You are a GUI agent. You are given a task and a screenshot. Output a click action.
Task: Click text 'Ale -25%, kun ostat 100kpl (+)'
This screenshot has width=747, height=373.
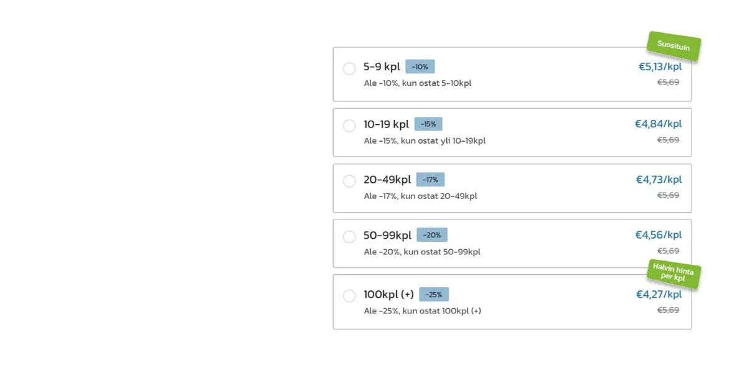(x=423, y=311)
